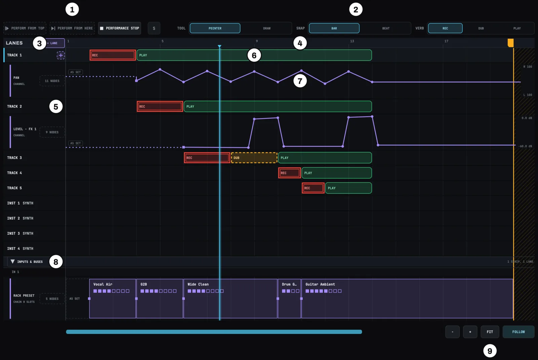Click the 5 Nodes badge on Rack Preset
538x360 pixels.
52,299
